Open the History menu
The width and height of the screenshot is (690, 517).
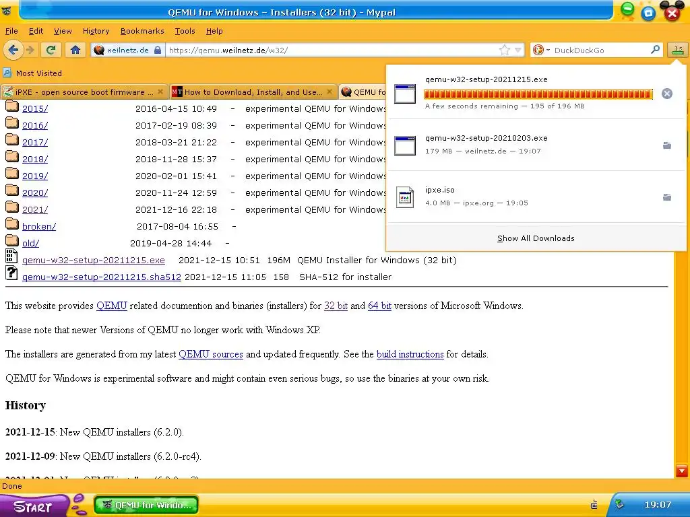pyautogui.click(x=96, y=31)
